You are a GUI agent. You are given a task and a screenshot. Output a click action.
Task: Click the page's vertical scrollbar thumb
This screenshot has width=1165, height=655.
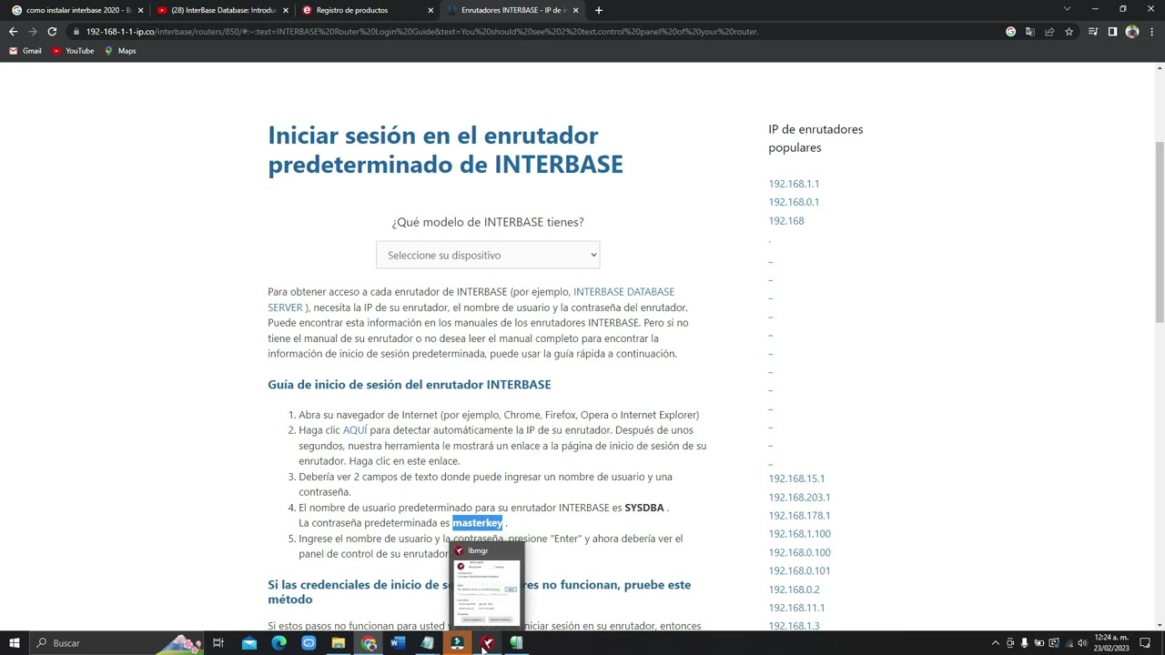click(1160, 232)
